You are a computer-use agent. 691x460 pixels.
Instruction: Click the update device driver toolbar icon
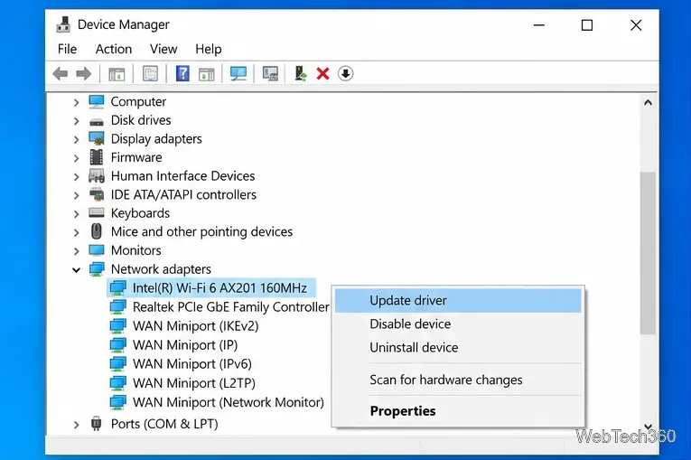pos(301,73)
